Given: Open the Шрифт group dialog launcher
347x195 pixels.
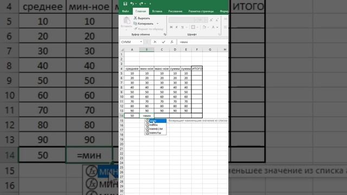Looking at the screenshot, I should point(219,35).
